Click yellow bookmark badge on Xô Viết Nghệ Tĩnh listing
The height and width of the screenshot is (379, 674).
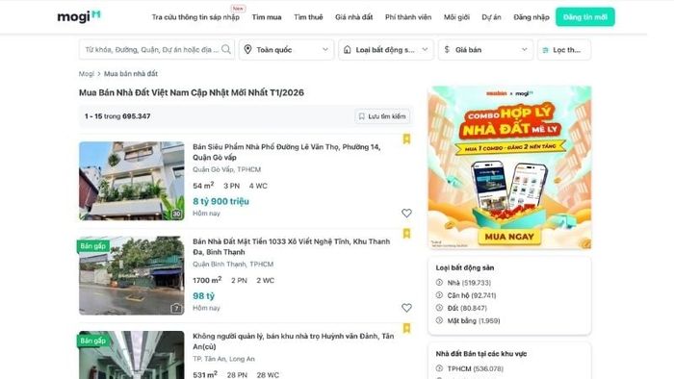[406, 233]
